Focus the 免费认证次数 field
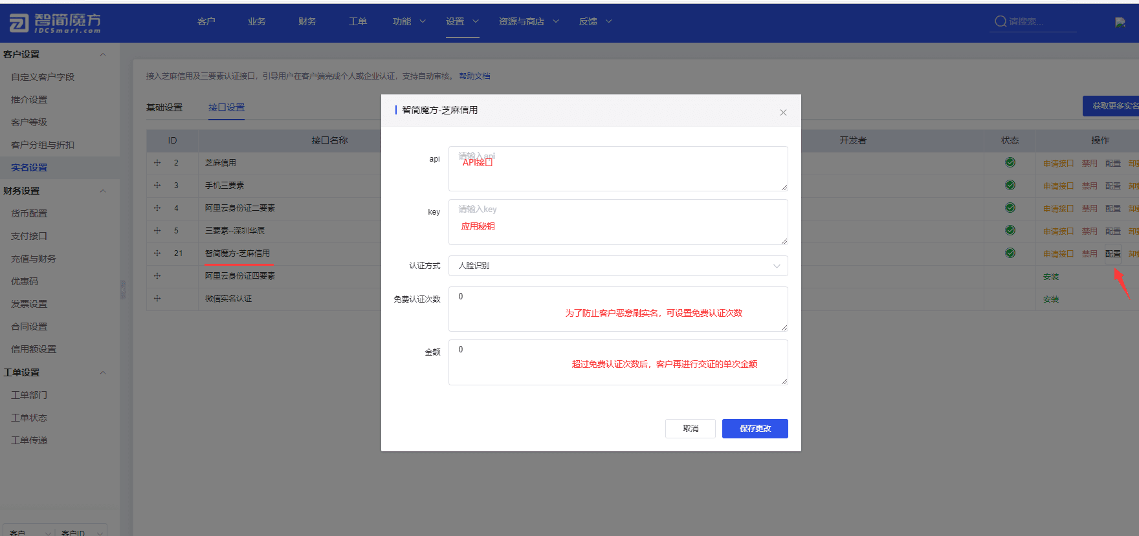1139x536 pixels. tap(618, 309)
